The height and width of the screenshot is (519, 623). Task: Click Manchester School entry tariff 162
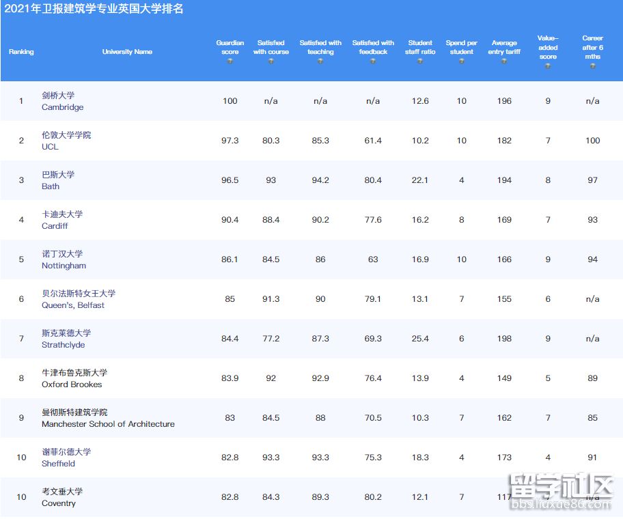[x=504, y=418]
